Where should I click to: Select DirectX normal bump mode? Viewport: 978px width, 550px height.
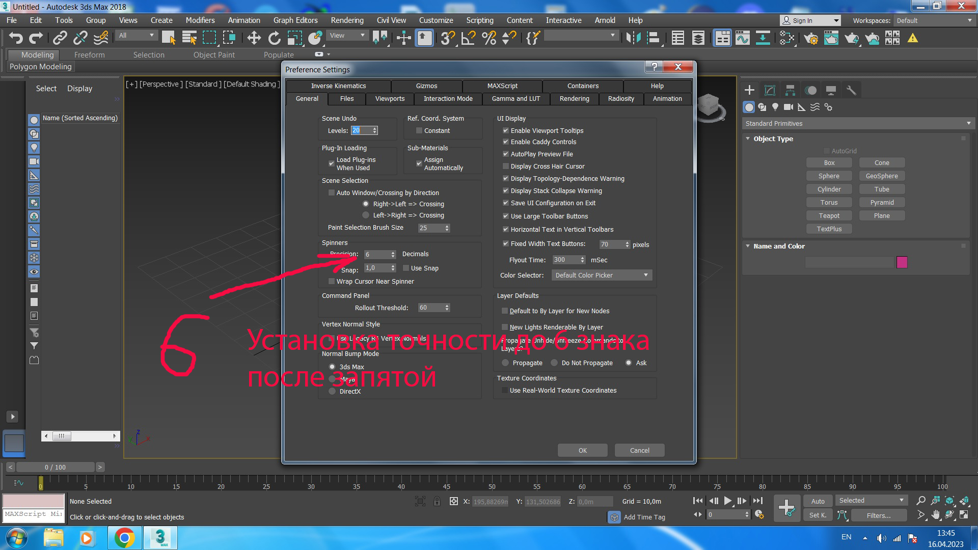pos(332,392)
